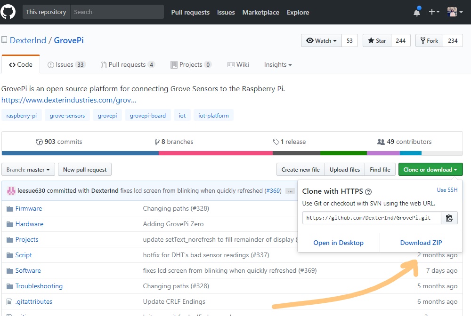Open Pull requests in top navigation
This screenshot has width=471, height=316.
[190, 12]
